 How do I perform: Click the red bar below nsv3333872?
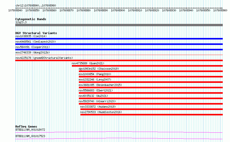[151, 109]
